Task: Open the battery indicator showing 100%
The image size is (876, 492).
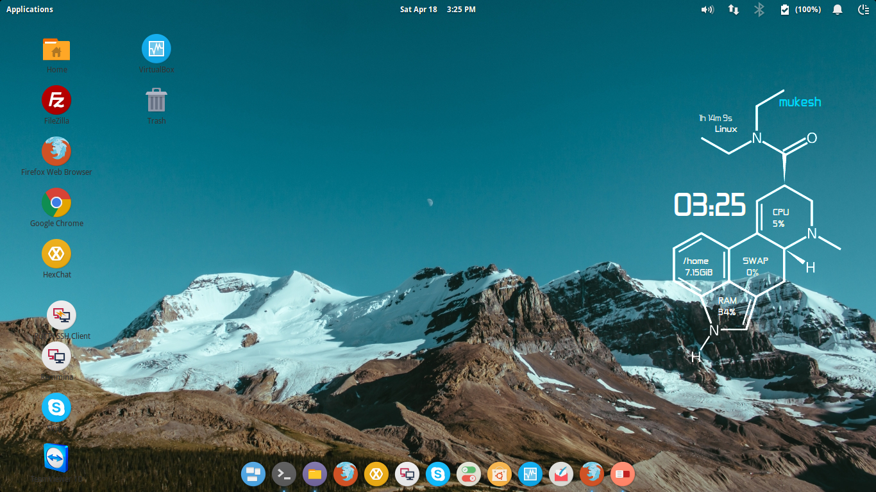Action: (800, 10)
